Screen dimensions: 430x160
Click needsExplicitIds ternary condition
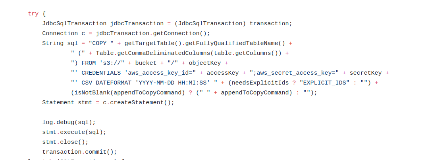pyautogui.click(x=260, y=83)
